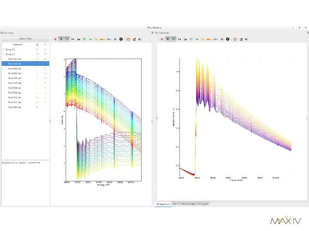Switch to the 02-Spectrum tab

pos(163,204)
